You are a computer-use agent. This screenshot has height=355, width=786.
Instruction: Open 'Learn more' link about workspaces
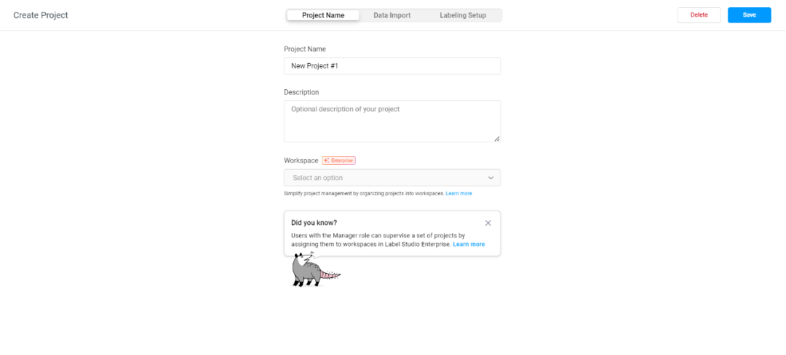459,194
